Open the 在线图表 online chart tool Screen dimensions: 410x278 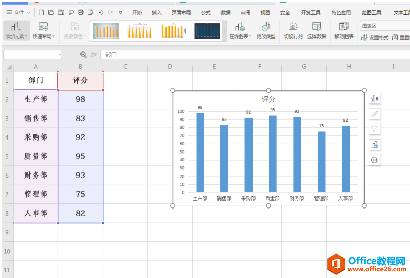240,30
